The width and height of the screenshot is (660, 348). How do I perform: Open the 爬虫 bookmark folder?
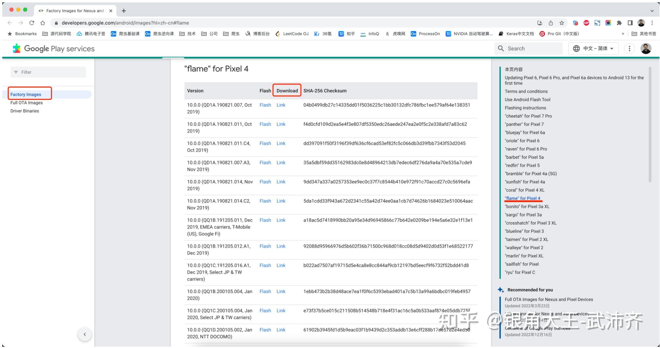coord(231,34)
